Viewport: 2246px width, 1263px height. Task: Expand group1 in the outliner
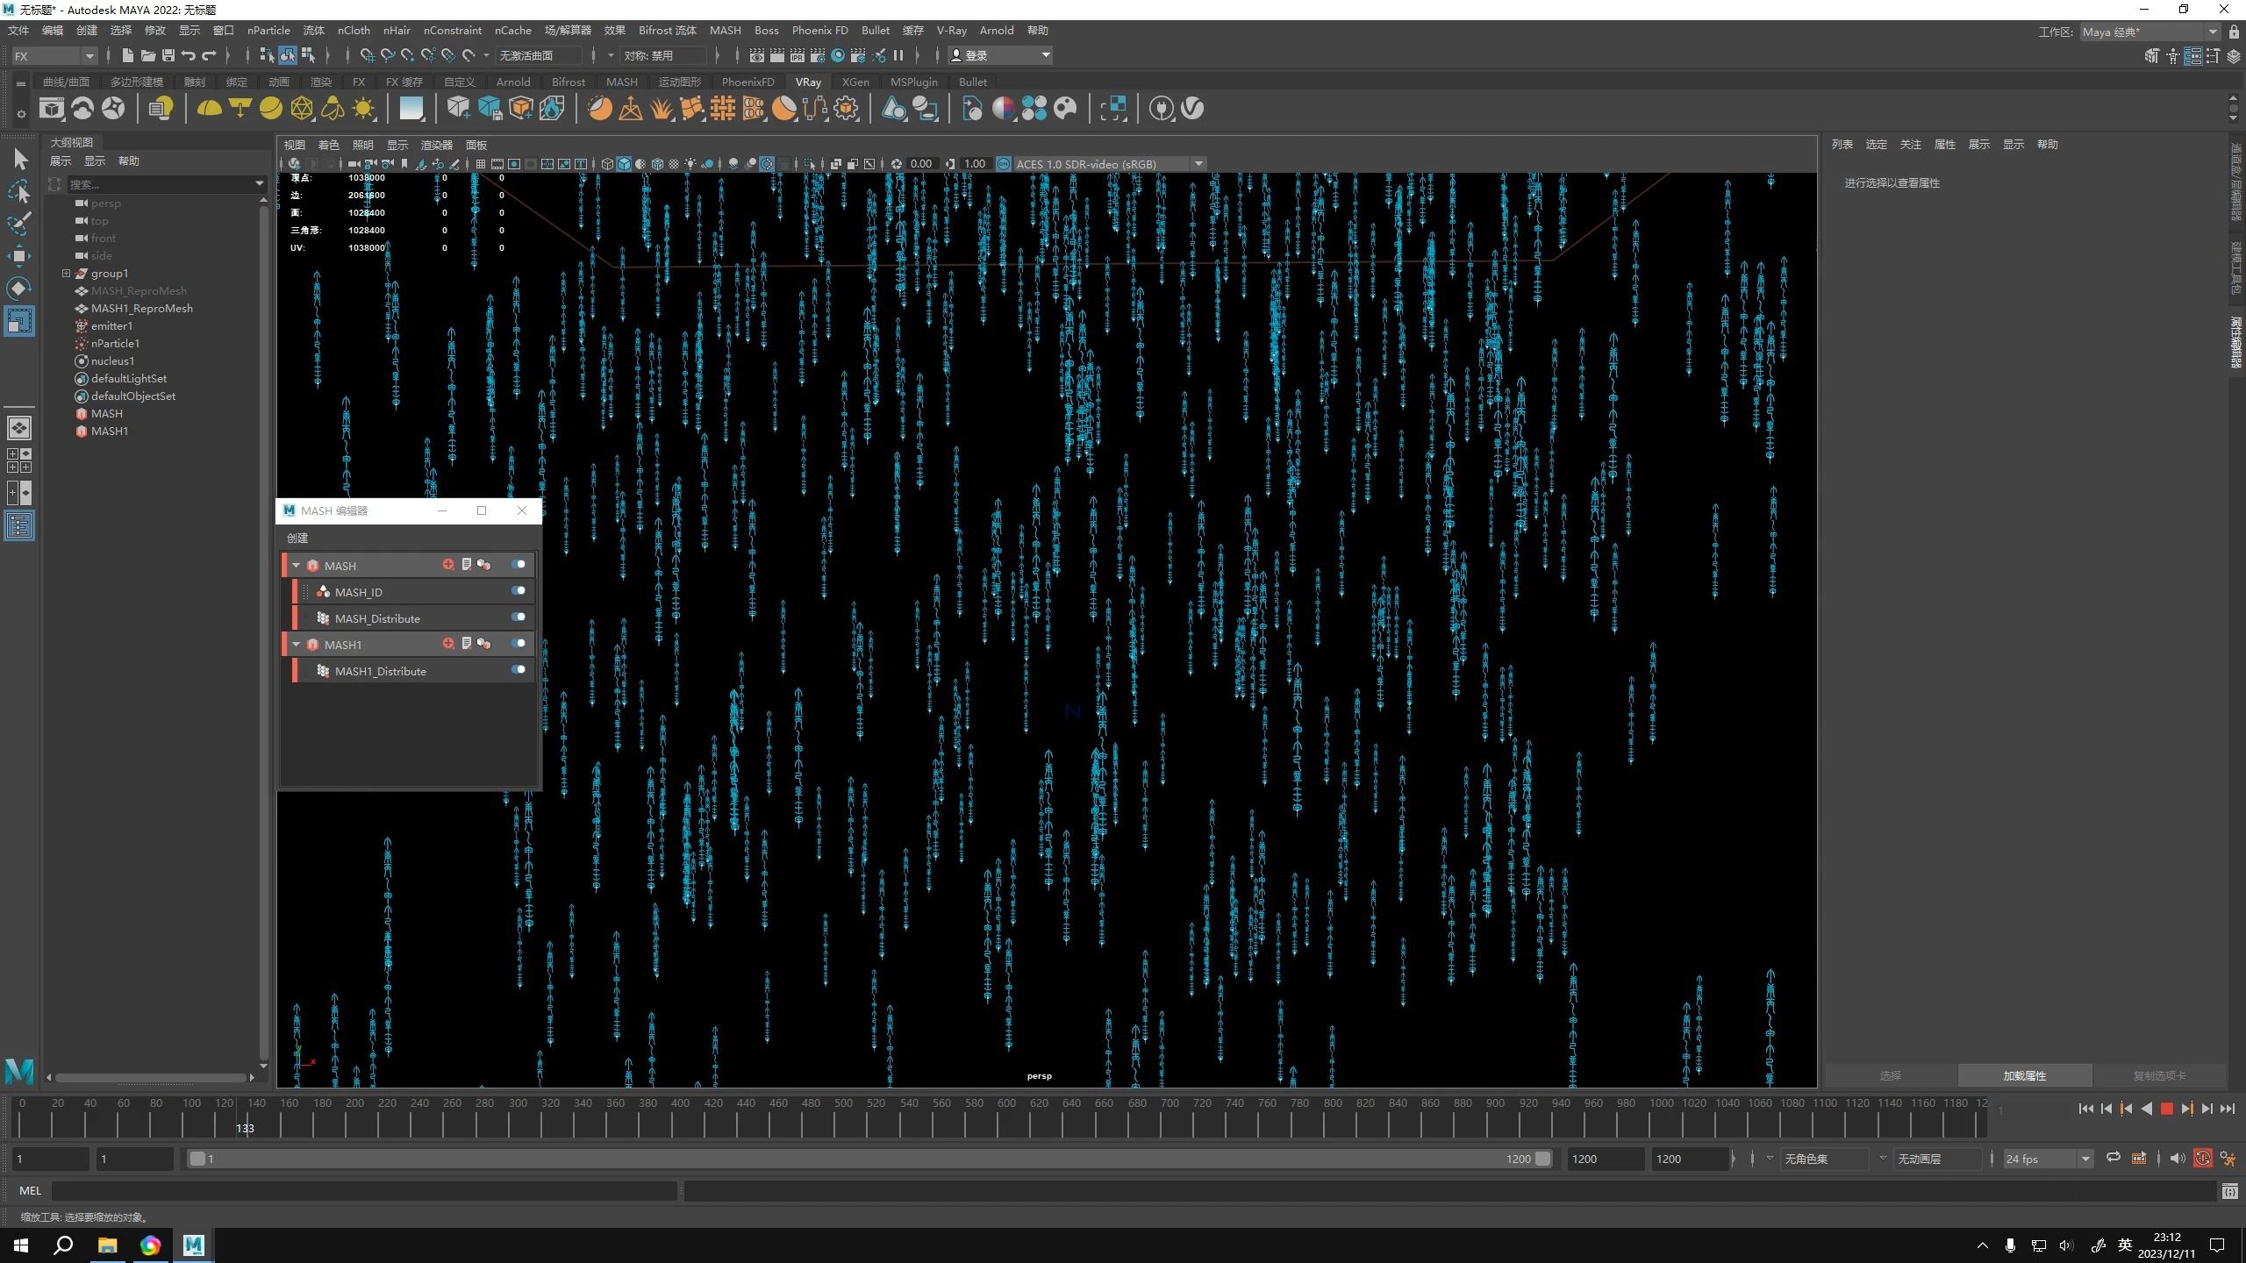point(66,274)
